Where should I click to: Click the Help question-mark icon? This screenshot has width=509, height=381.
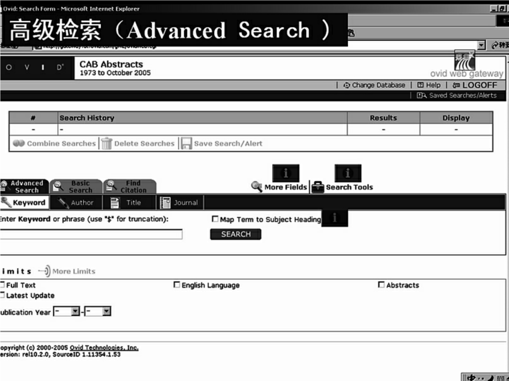pos(420,85)
